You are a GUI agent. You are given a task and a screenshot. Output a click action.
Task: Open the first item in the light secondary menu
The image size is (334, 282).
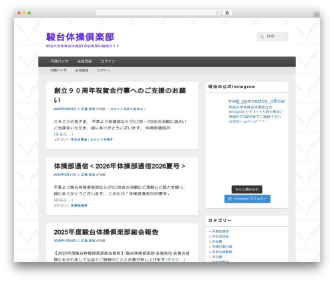click(x=58, y=70)
